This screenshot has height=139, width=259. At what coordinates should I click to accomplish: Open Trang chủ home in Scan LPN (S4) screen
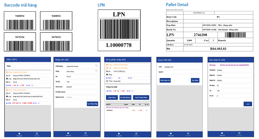(x=171, y=134)
